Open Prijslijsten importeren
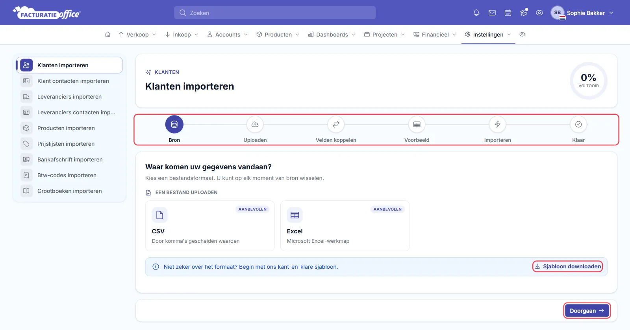The height and width of the screenshot is (330, 630). pyautogui.click(x=69, y=144)
